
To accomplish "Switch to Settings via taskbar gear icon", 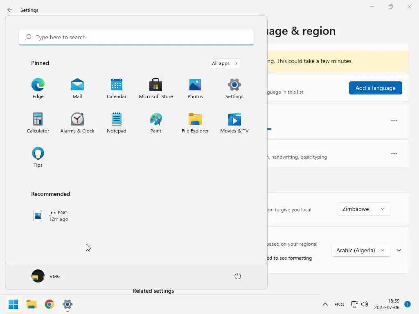I will (x=68, y=304).
